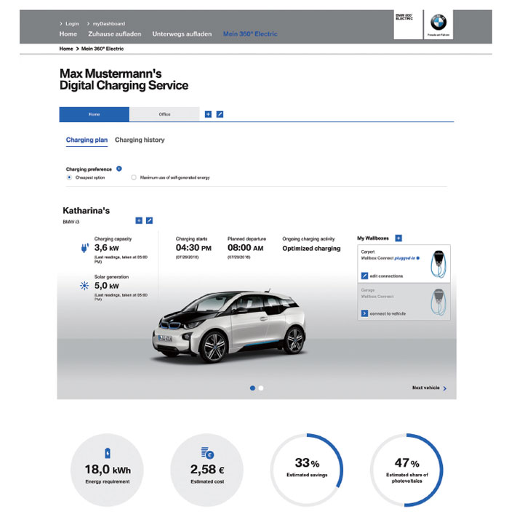The height and width of the screenshot is (517, 509).
Task: Click the Carport wallbox image
Action: click(x=438, y=264)
